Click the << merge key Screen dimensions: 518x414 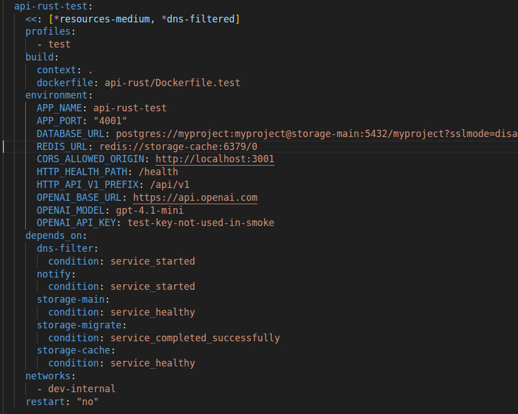coord(31,19)
